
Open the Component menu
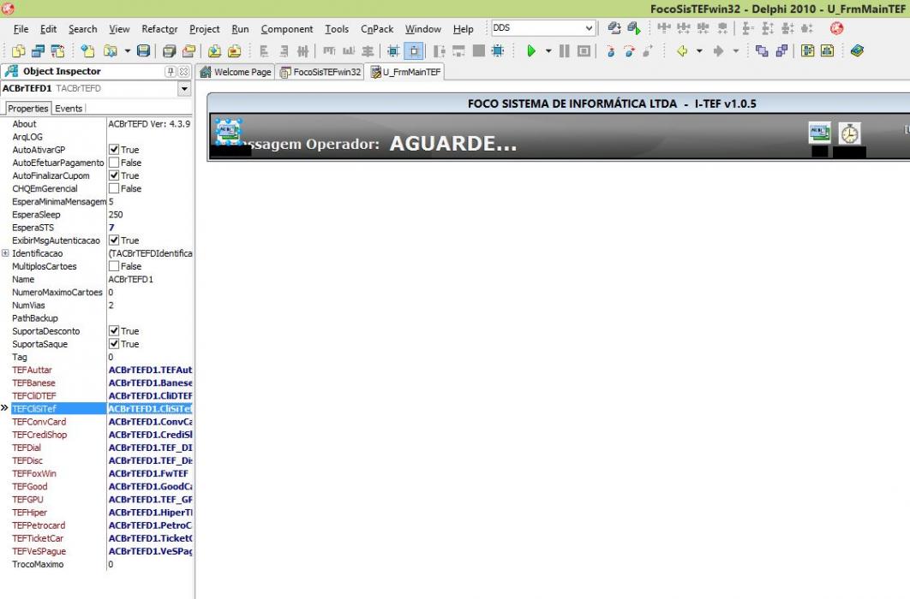pyautogui.click(x=287, y=29)
